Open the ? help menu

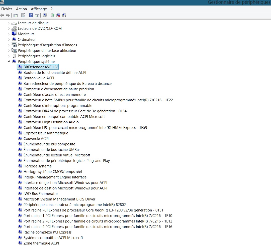tap(52, 9)
